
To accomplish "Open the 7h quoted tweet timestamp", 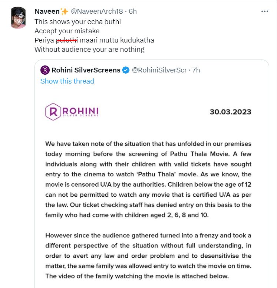I will click(x=196, y=70).
